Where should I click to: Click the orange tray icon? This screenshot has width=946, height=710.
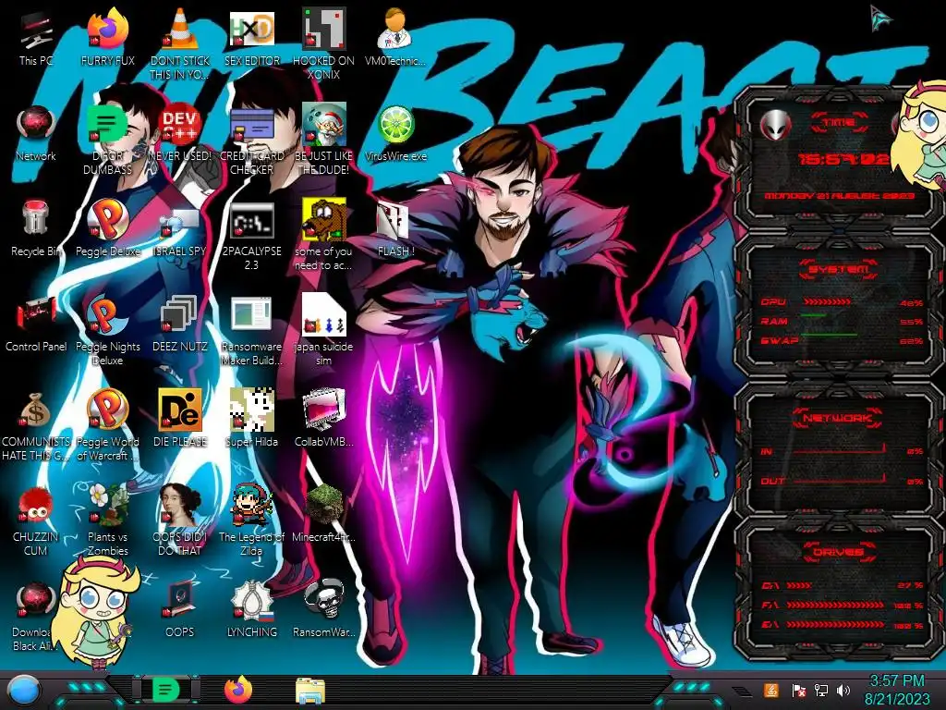click(x=770, y=690)
